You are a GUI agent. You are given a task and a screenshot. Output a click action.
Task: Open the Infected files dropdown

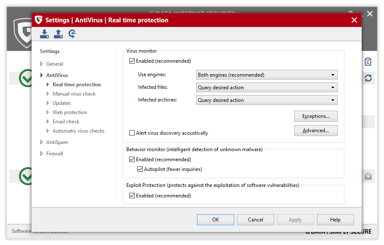point(267,88)
